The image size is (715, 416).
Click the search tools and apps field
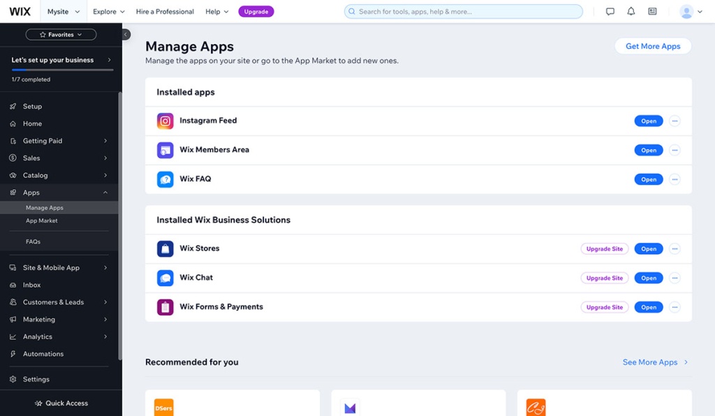coord(463,11)
